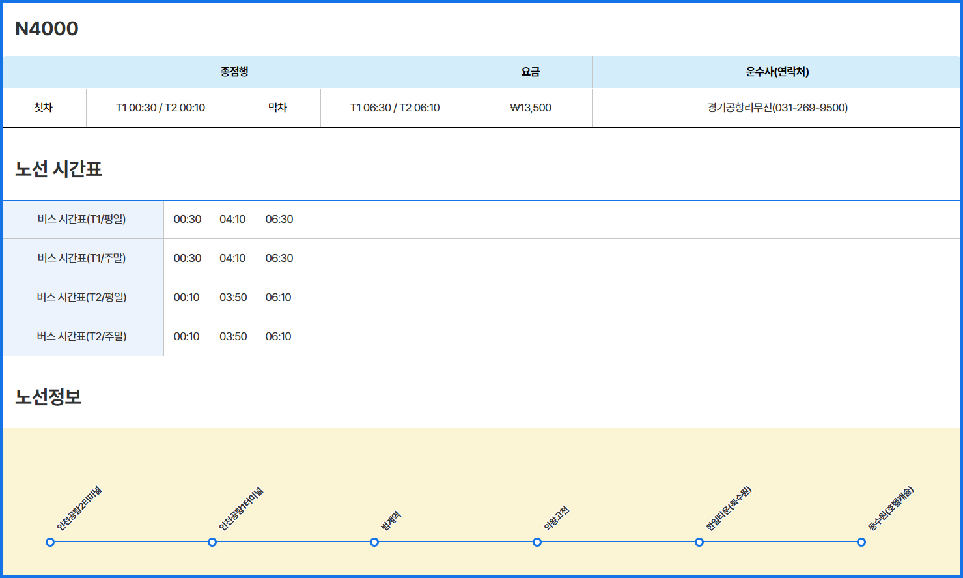The height and width of the screenshot is (578, 963).
Task: Select the 동수원(호텔캐슬) stop circle marker
Action: click(x=861, y=542)
